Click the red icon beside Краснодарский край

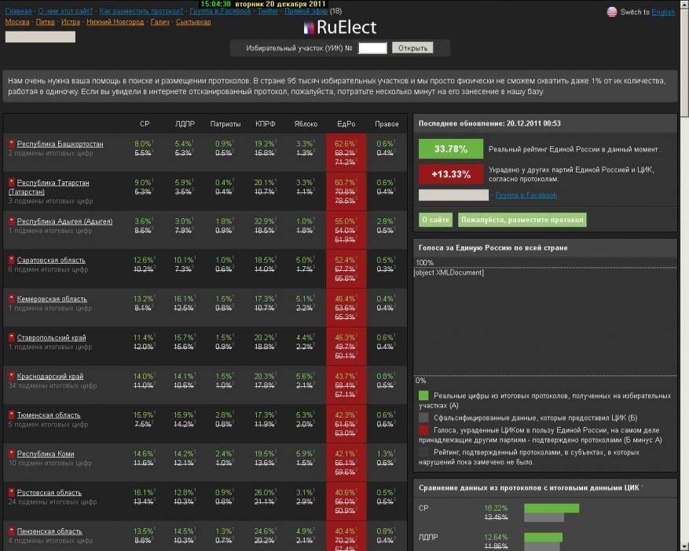pos(12,377)
